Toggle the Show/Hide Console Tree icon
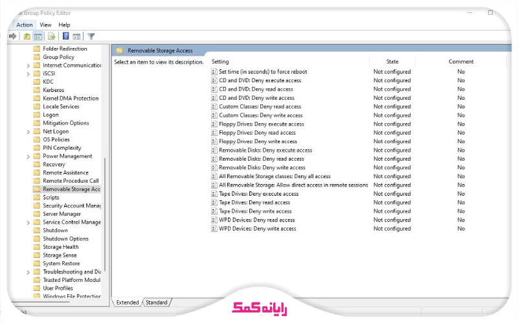 pyautogui.click(x=38, y=36)
